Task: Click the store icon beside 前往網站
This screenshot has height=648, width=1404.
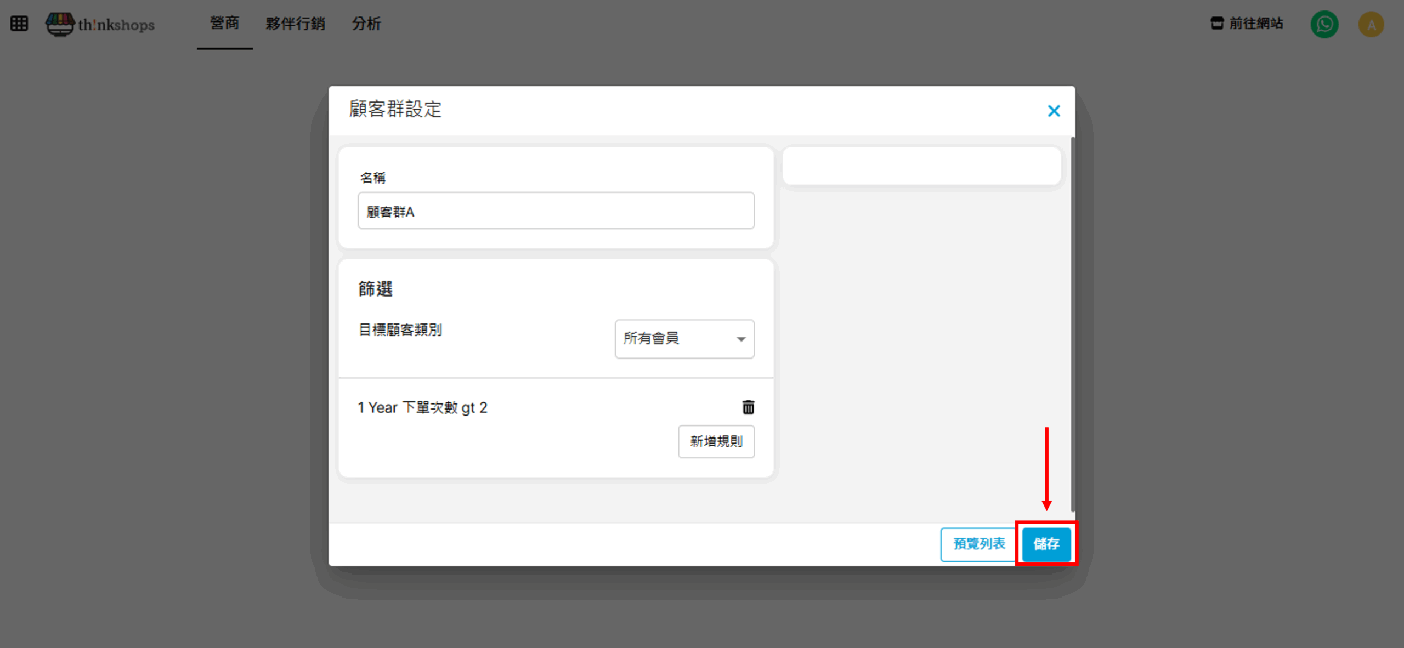Action: click(1216, 23)
